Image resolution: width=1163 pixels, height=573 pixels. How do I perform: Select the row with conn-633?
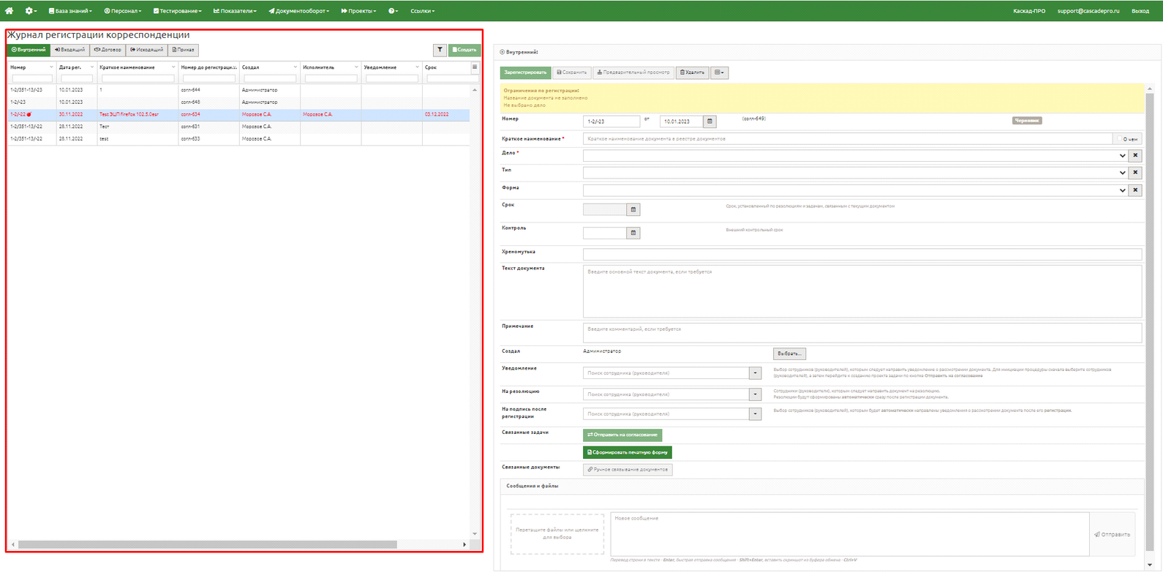click(238, 138)
